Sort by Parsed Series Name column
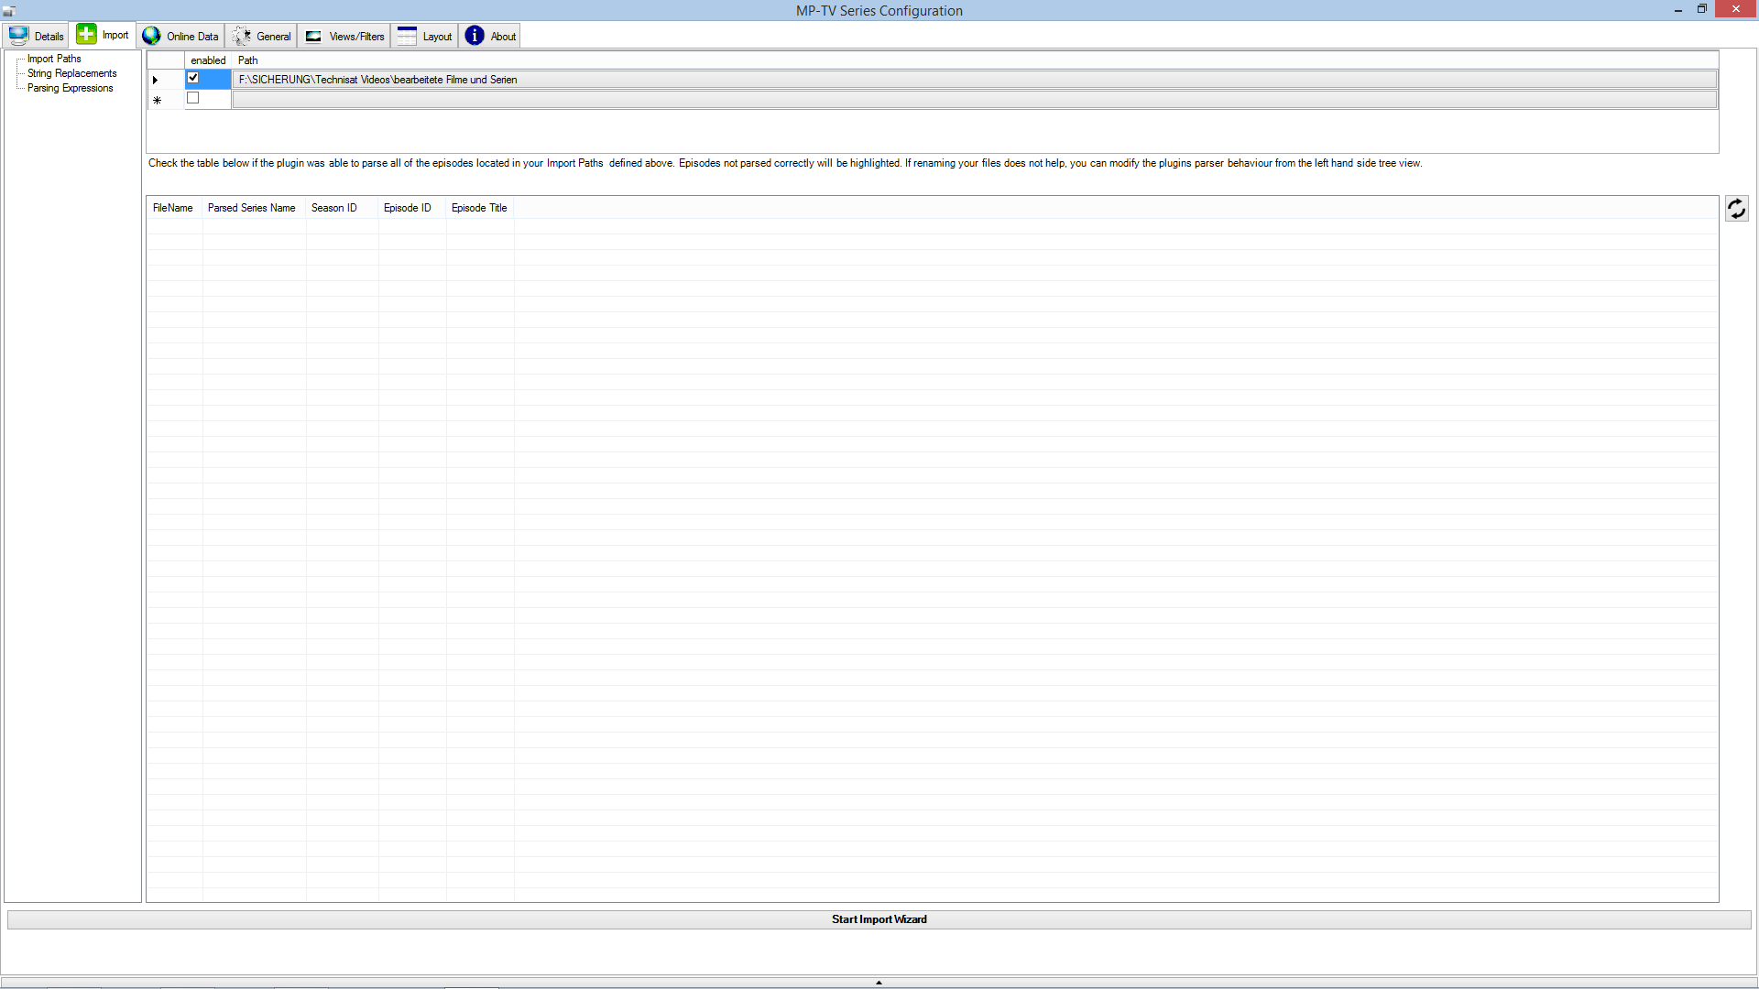Viewport: 1759px width, 989px height. point(251,208)
